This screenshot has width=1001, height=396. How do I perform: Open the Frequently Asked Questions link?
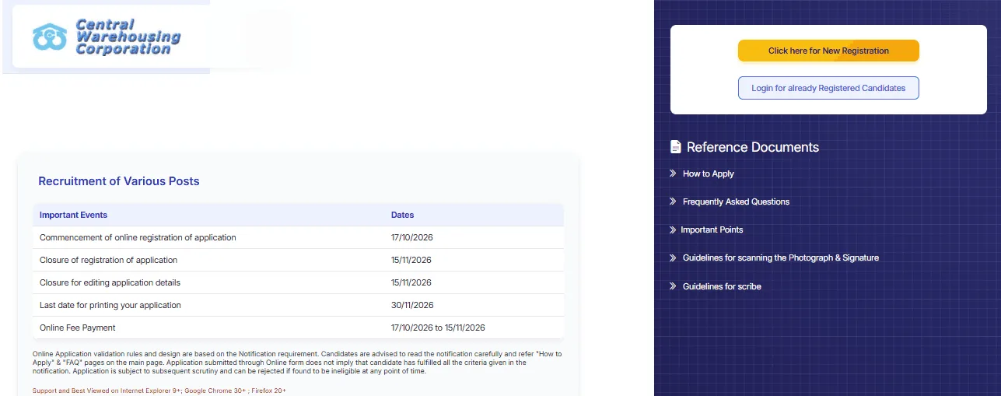point(736,202)
